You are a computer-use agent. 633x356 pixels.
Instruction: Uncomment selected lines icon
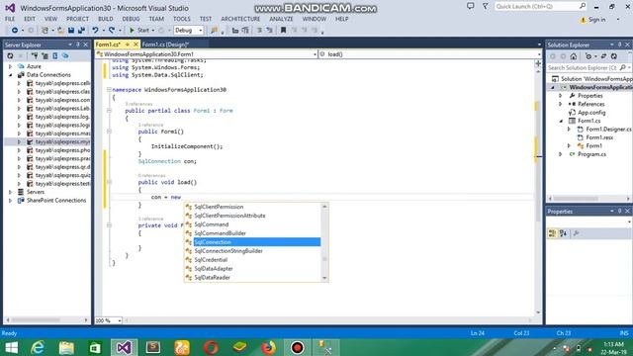[269, 31]
